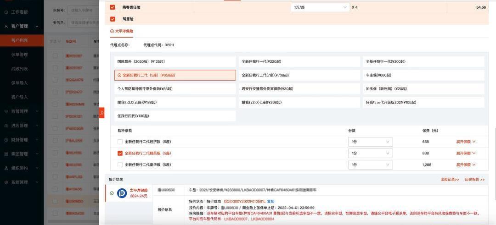
Task: Select 任我行四代(¥130起) product
Action: click(x=175, y=116)
